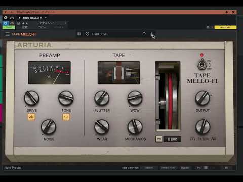Click the FLUTTER knob

[102, 98]
